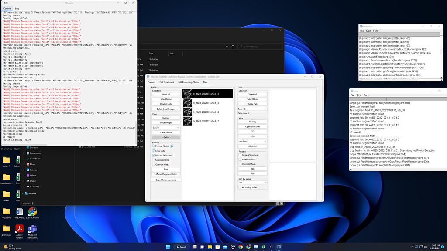This screenshot has height=251, width=447.
Task: Click the vertical scrollbar in the Exception window
Action: [442, 55]
